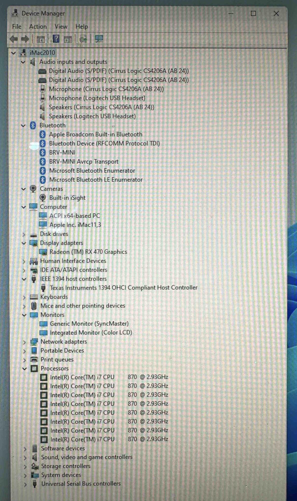
Task: Collapse Audio inputs and outputs category
Action: pos(23,62)
